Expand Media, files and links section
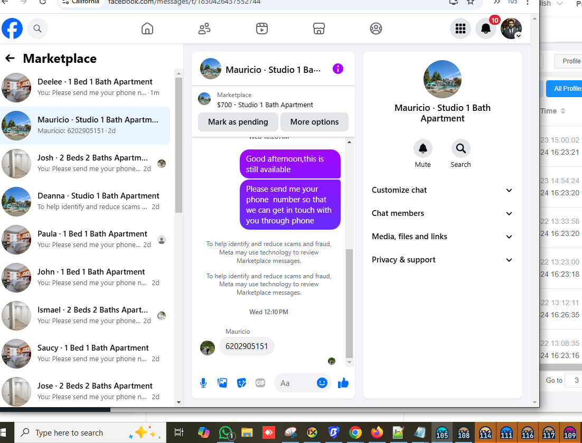582x443 pixels. [442, 237]
